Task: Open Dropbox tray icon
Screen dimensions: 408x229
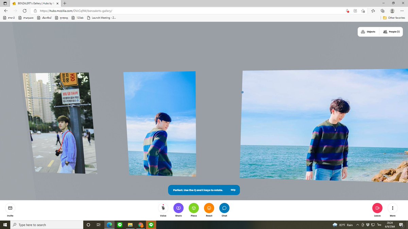Action: click(x=368, y=225)
